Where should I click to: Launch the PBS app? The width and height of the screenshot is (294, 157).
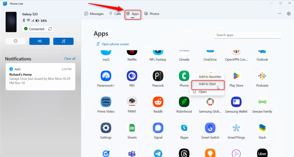(132, 76)
